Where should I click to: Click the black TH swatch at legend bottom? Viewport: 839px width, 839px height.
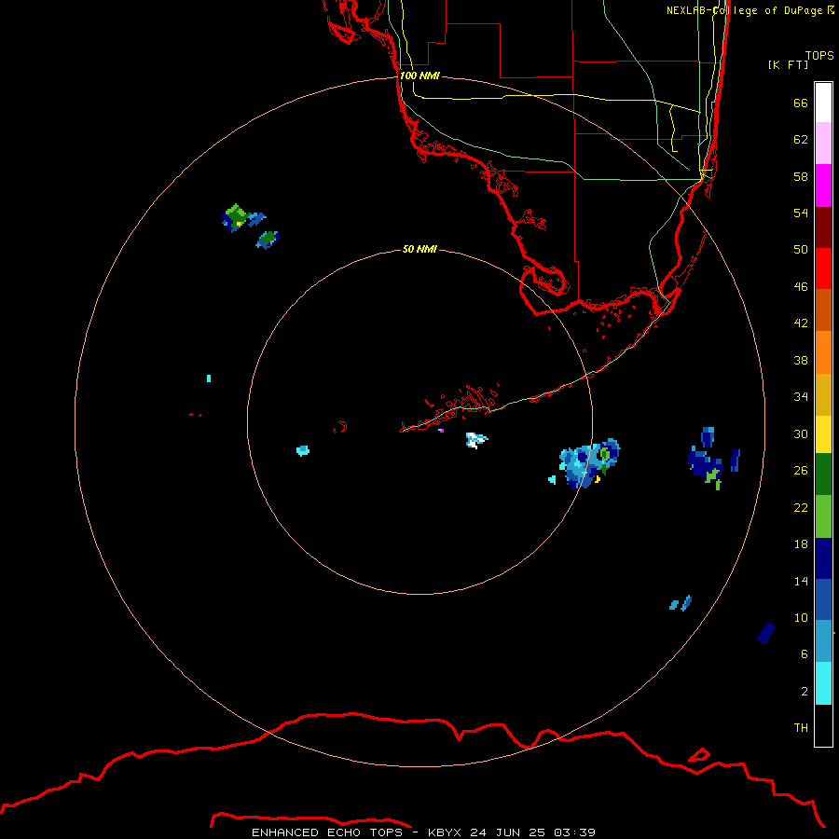823,725
